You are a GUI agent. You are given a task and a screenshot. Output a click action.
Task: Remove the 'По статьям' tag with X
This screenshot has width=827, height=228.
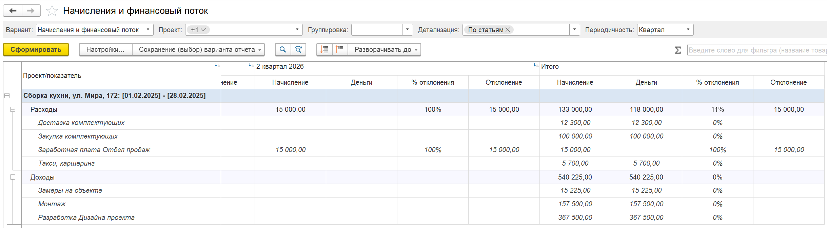(508, 30)
